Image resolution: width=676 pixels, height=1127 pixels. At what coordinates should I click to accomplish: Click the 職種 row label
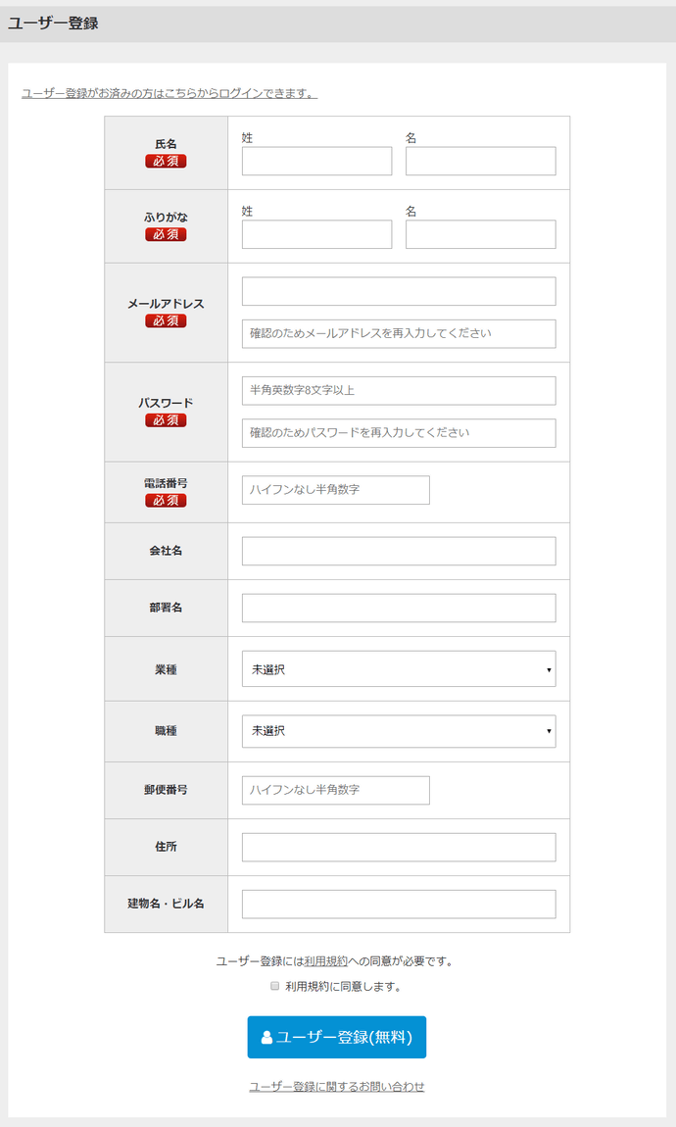coord(166,731)
